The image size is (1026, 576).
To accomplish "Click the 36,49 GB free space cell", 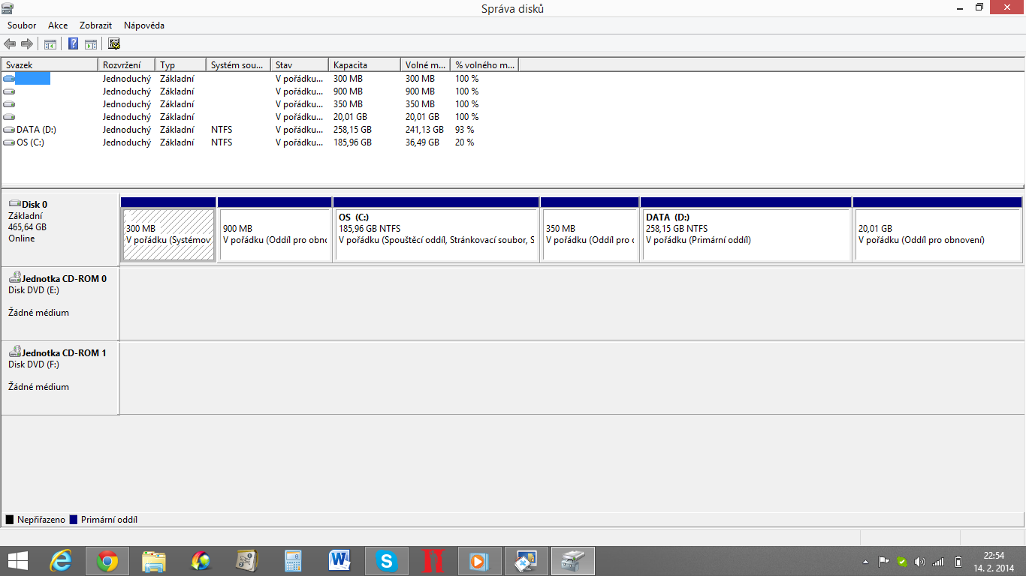I will point(422,142).
